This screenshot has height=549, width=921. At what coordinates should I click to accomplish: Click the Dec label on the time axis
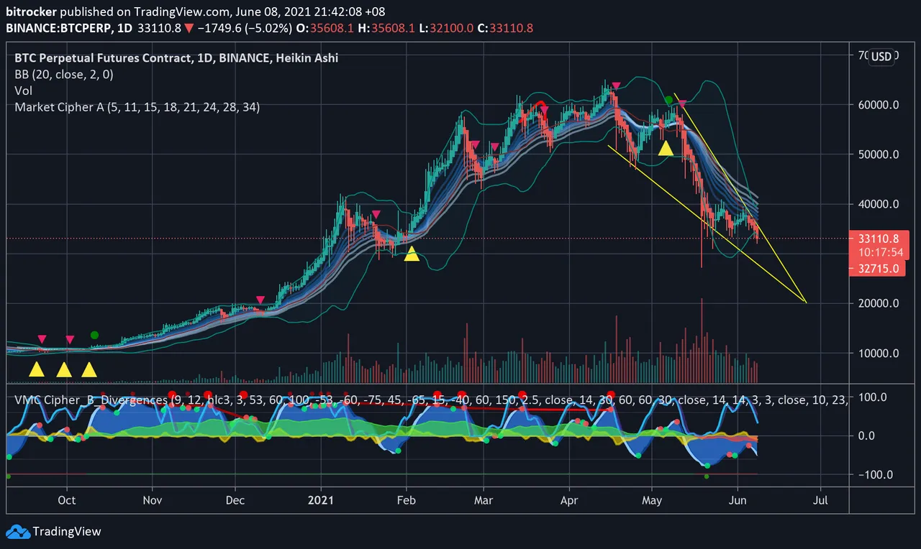(235, 499)
